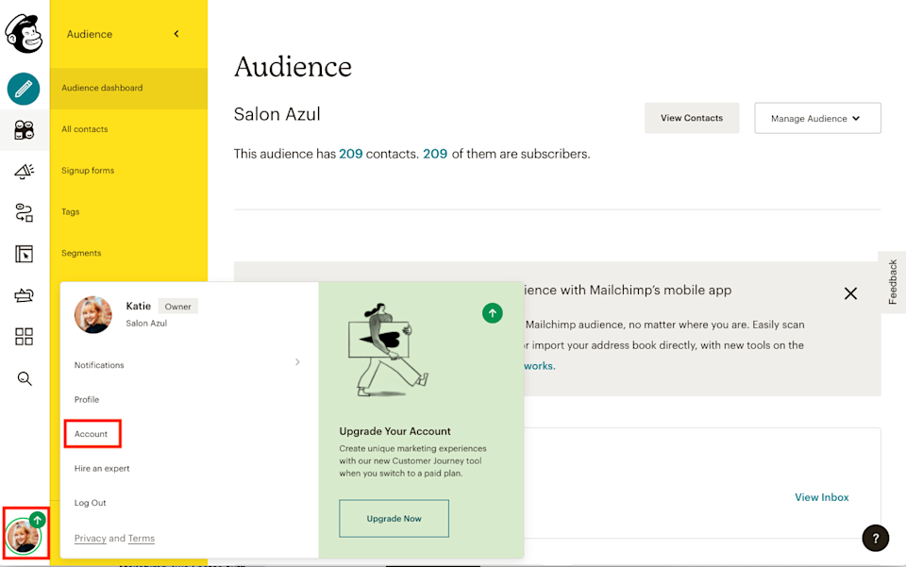Dismiss the mobile app banner with the X
The image size is (906, 567).
[850, 293]
